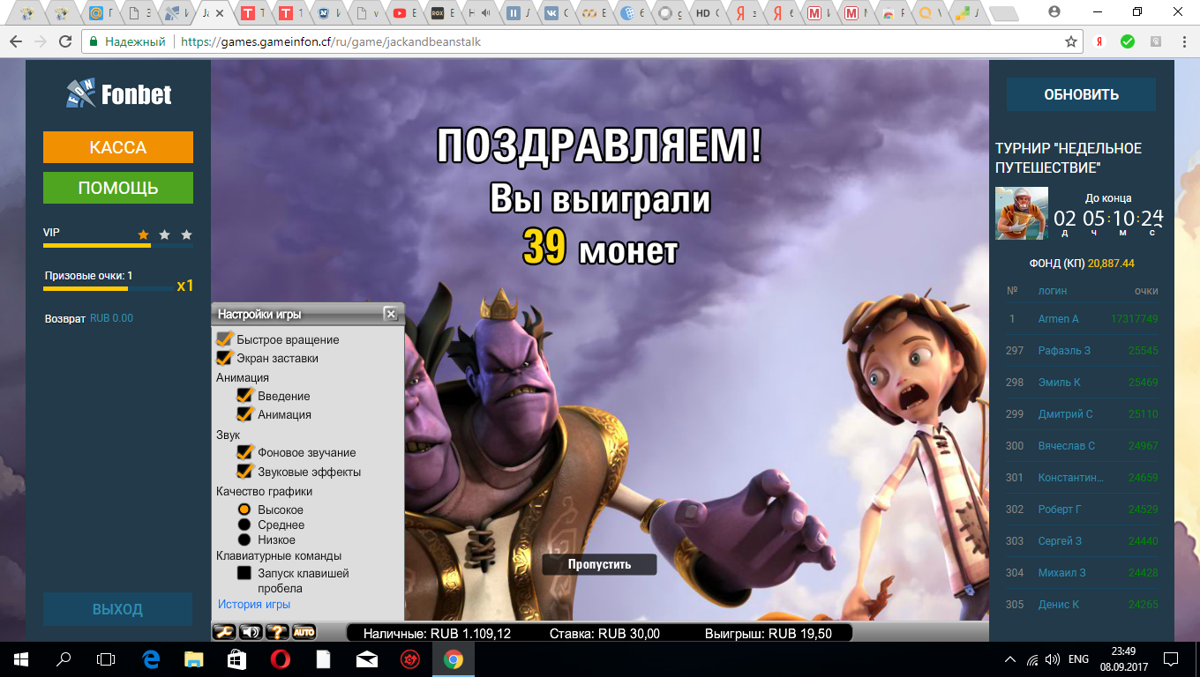1200x677 pixels.
Task: Mute game sound via speaker icon
Action: point(249,631)
